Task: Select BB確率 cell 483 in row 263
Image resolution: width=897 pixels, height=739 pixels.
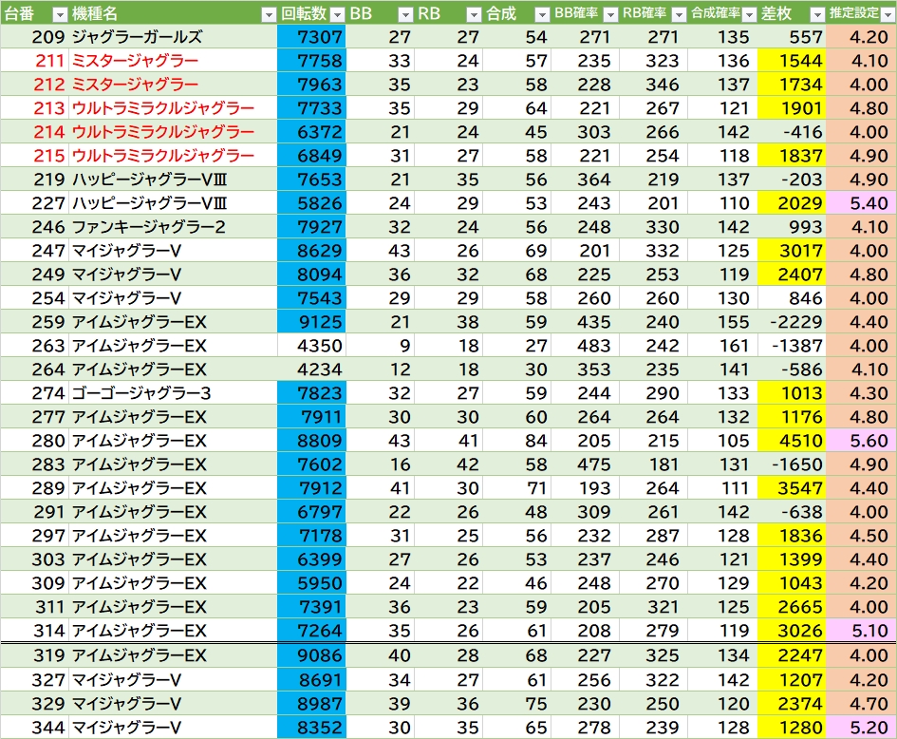Action: 586,346
